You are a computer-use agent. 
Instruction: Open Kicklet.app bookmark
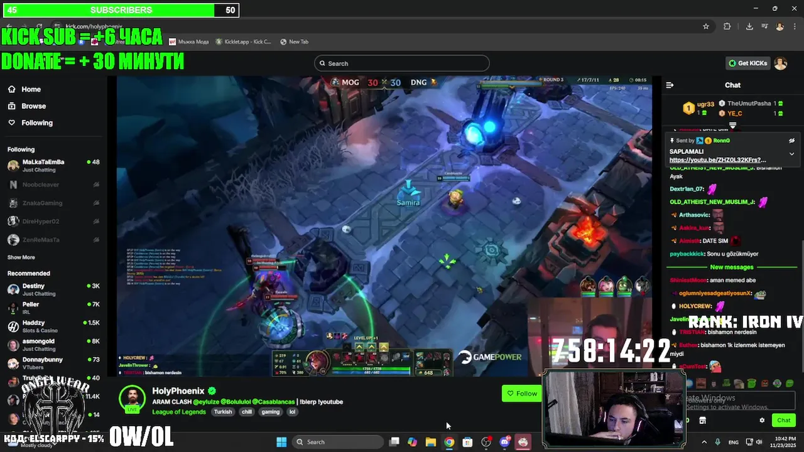click(x=243, y=41)
